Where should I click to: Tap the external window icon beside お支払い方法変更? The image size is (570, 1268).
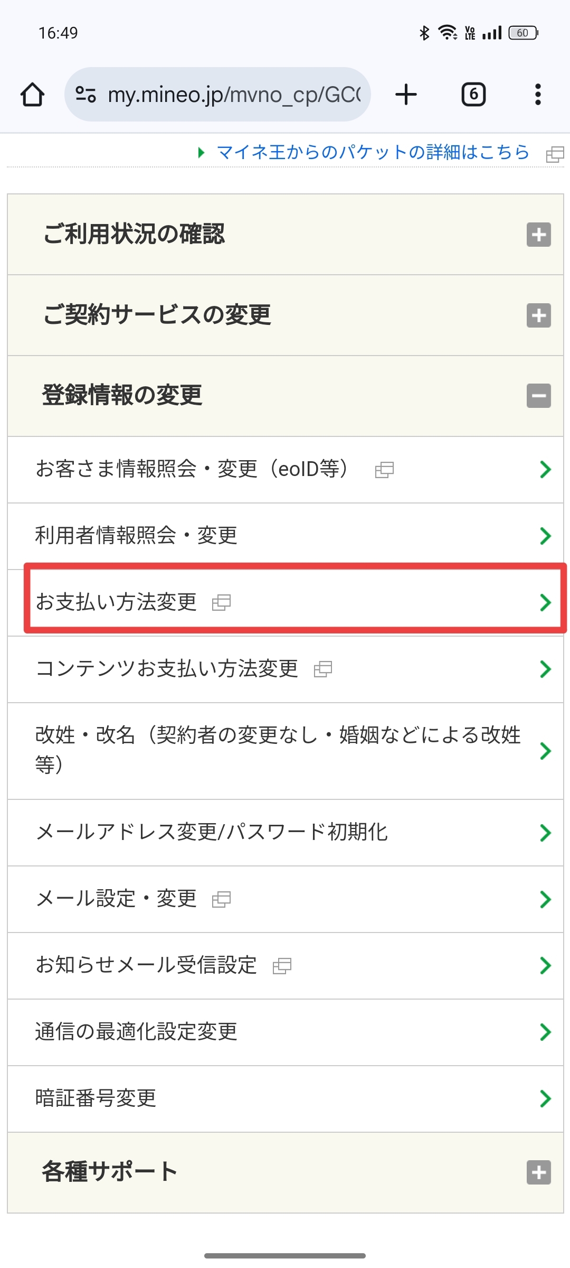click(x=221, y=603)
